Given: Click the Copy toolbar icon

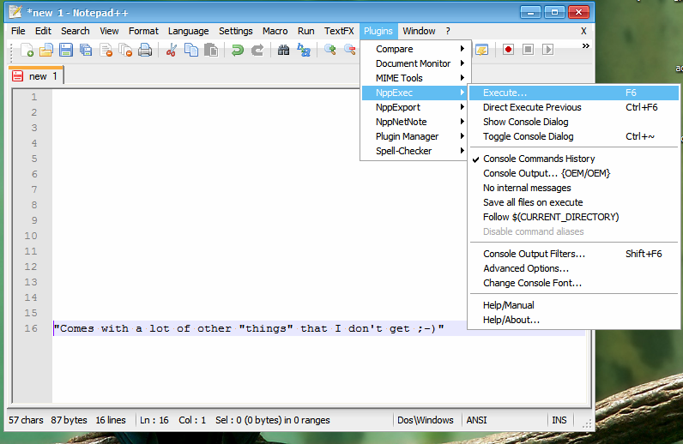Looking at the screenshot, I should (191, 50).
